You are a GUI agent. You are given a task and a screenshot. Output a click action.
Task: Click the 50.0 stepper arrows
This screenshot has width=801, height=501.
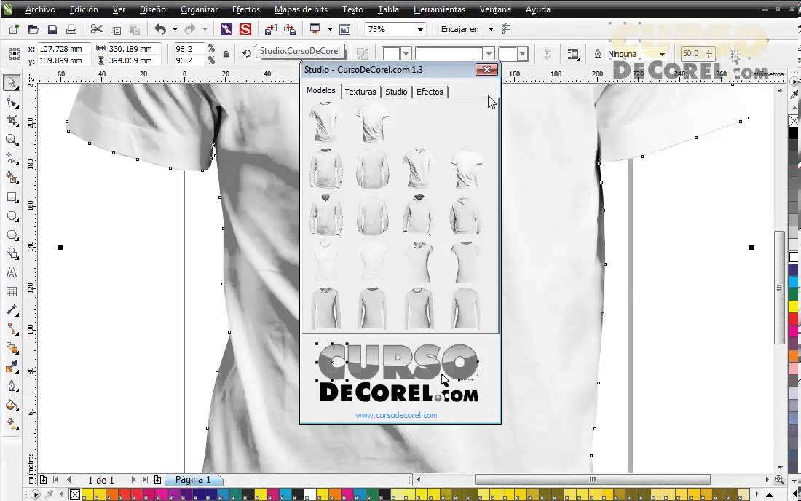[709, 54]
